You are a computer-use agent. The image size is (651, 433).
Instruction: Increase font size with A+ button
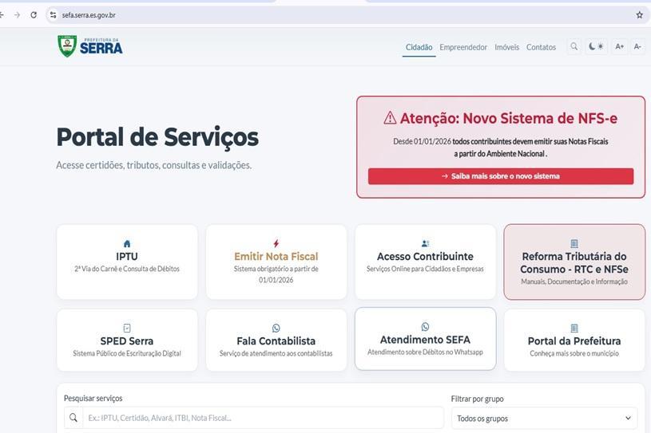[619, 46]
